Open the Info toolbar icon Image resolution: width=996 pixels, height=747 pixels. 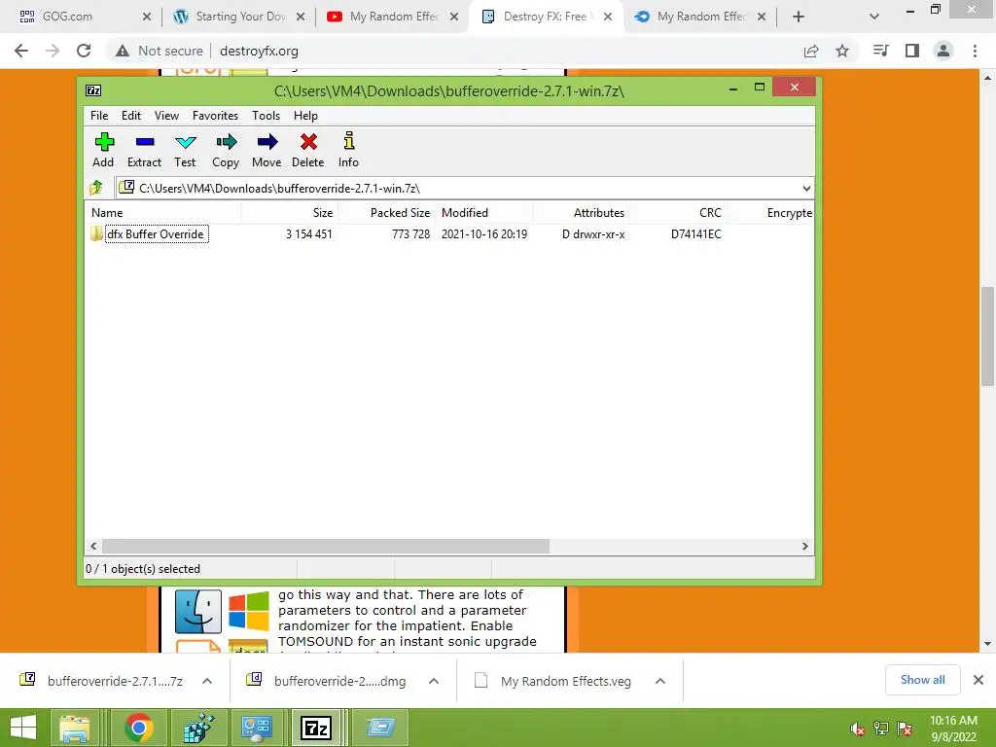pyautogui.click(x=348, y=150)
